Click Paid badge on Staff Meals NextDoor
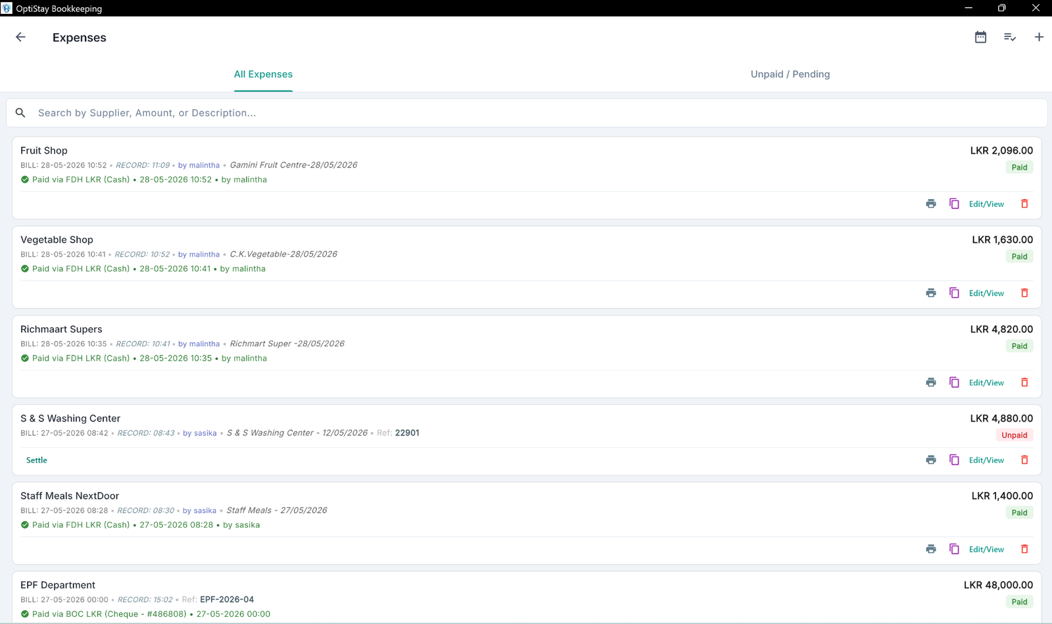Image resolution: width=1052 pixels, height=624 pixels. 1019,513
